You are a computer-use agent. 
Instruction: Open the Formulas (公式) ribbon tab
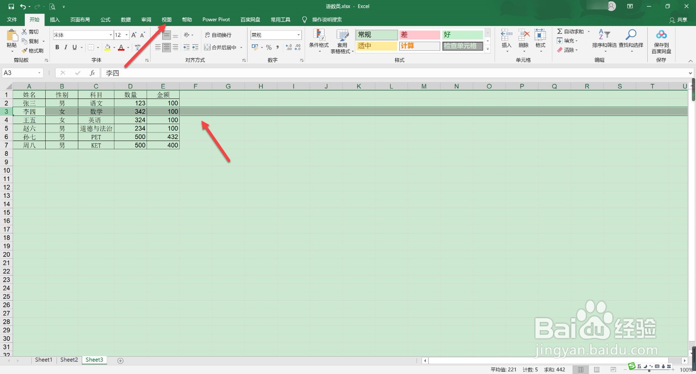tap(105, 20)
